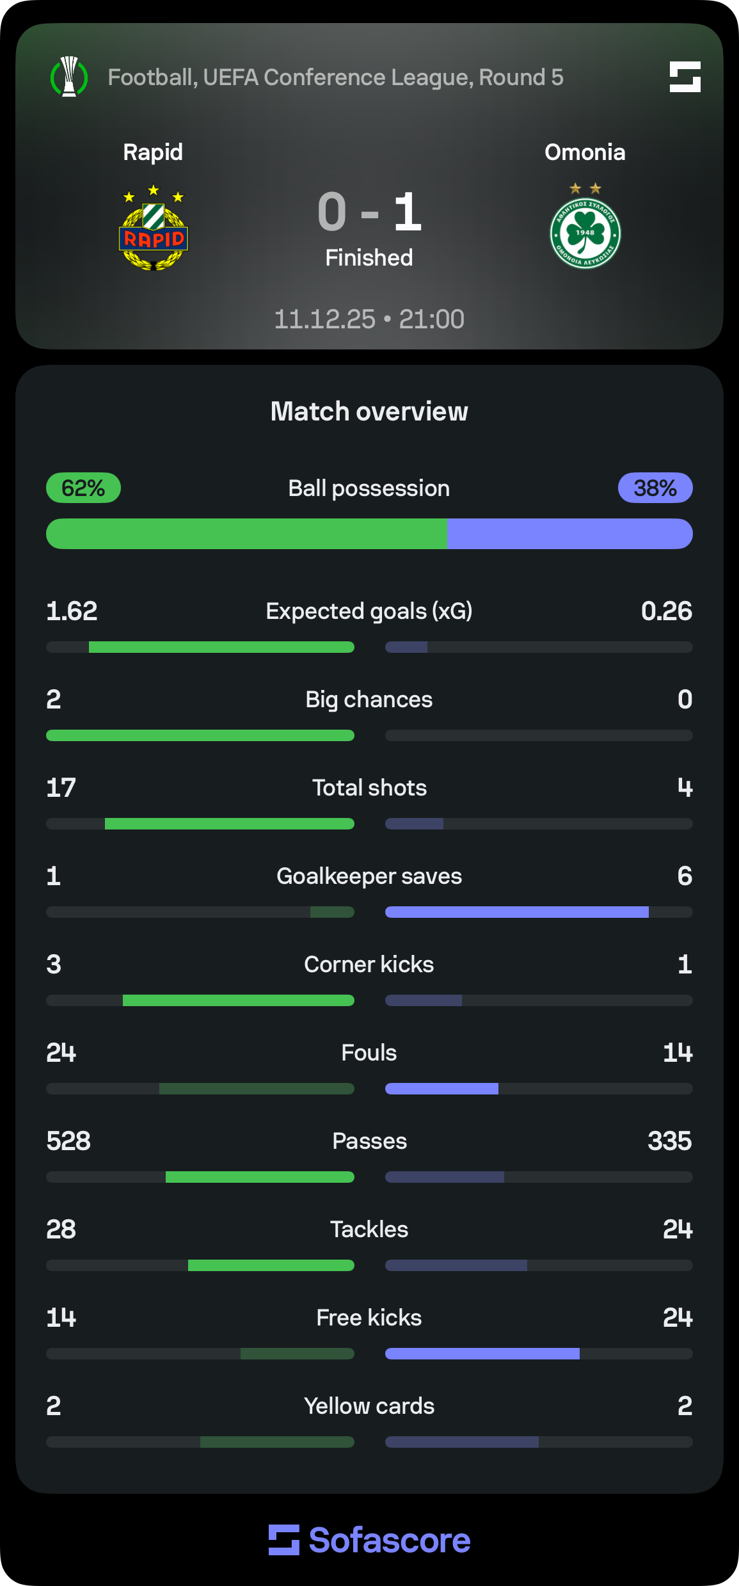
Task: Tap the match date and time text
Action: point(369,319)
